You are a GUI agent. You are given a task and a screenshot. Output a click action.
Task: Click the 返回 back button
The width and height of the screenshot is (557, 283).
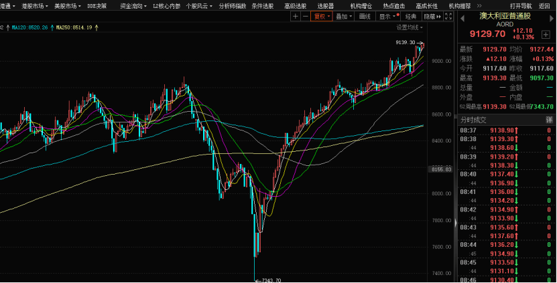(x=544, y=5)
